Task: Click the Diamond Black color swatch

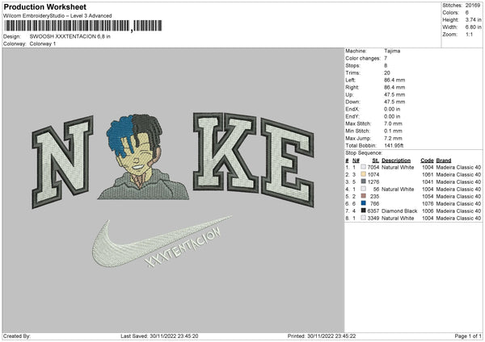Action: pyautogui.click(x=363, y=211)
